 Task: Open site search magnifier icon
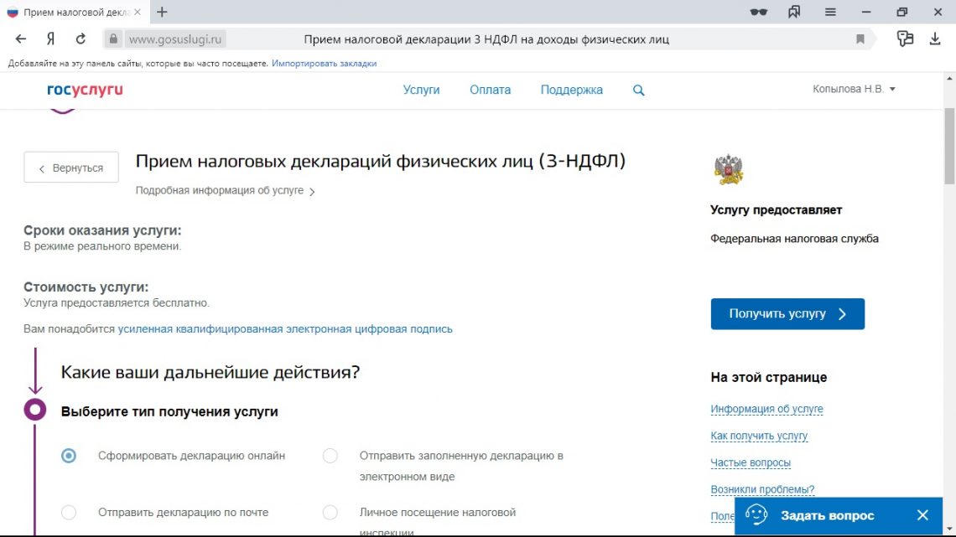[x=638, y=90]
